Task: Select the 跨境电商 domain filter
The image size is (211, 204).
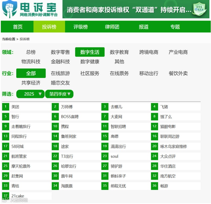Action: 149,52
